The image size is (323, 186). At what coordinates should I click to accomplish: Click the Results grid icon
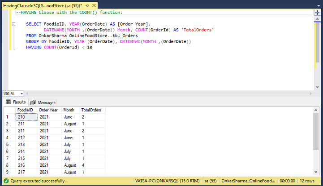click(x=8, y=102)
